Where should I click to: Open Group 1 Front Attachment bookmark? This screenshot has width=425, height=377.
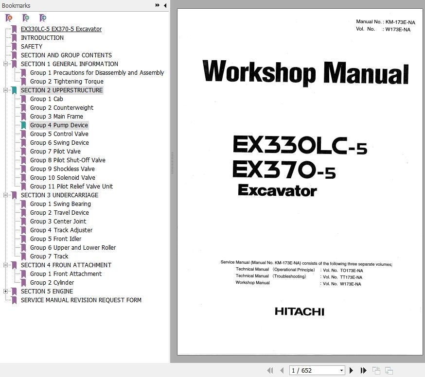(66, 274)
